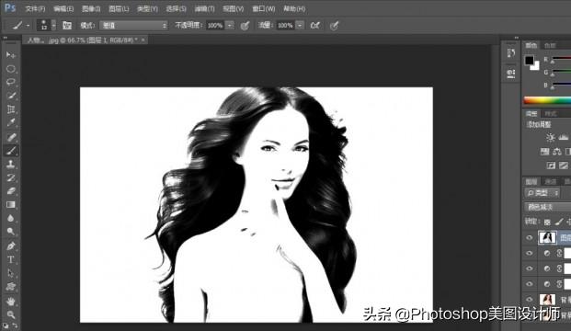Hide adjustment layer directly below 图层 1
Image resolution: width=571 pixels, height=331 pixels.
click(x=529, y=253)
